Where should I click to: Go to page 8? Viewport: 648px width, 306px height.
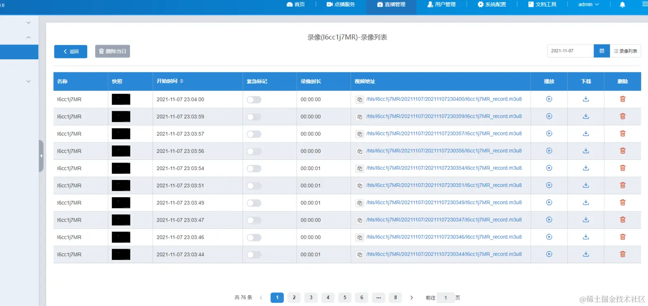pos(395,297)
